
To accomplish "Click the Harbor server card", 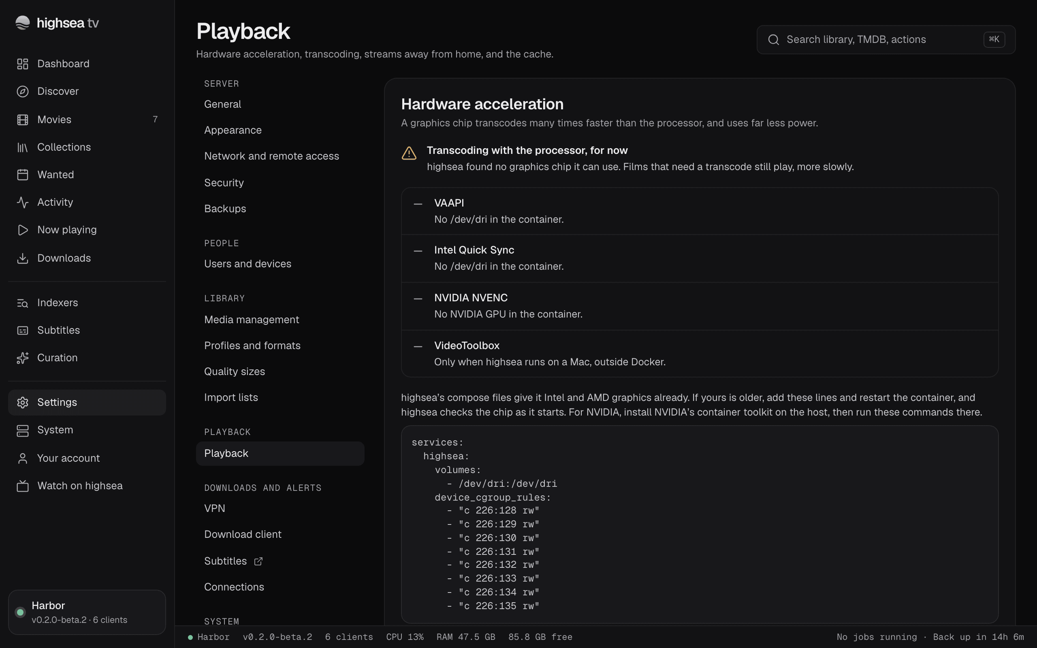I will (87, 612).
